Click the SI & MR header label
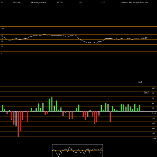Viewport: 157px width, 157px height. [17, 3]
